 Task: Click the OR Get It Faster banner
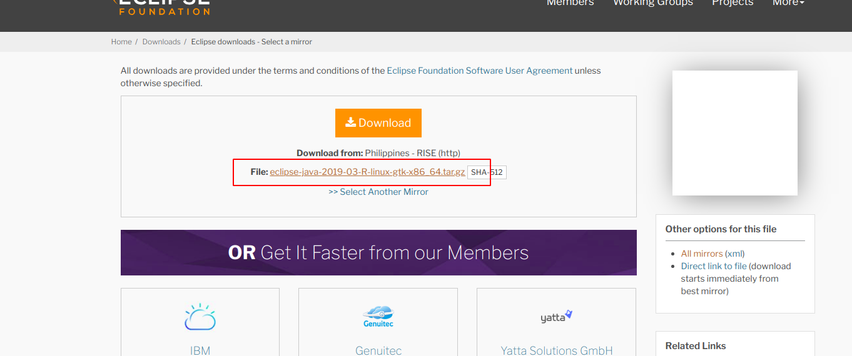pos(378,252)
